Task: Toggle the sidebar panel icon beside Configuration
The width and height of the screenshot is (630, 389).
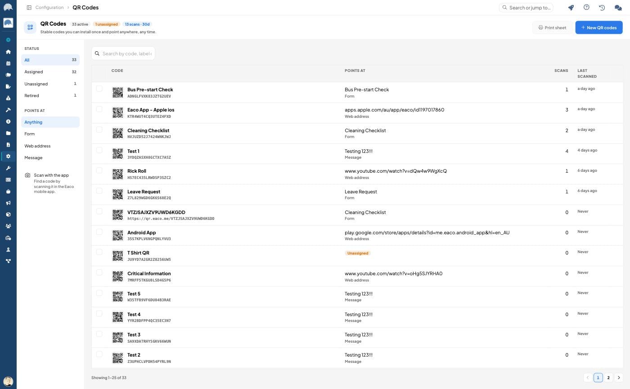Action: pyautogui.click(x=29, y=8)
